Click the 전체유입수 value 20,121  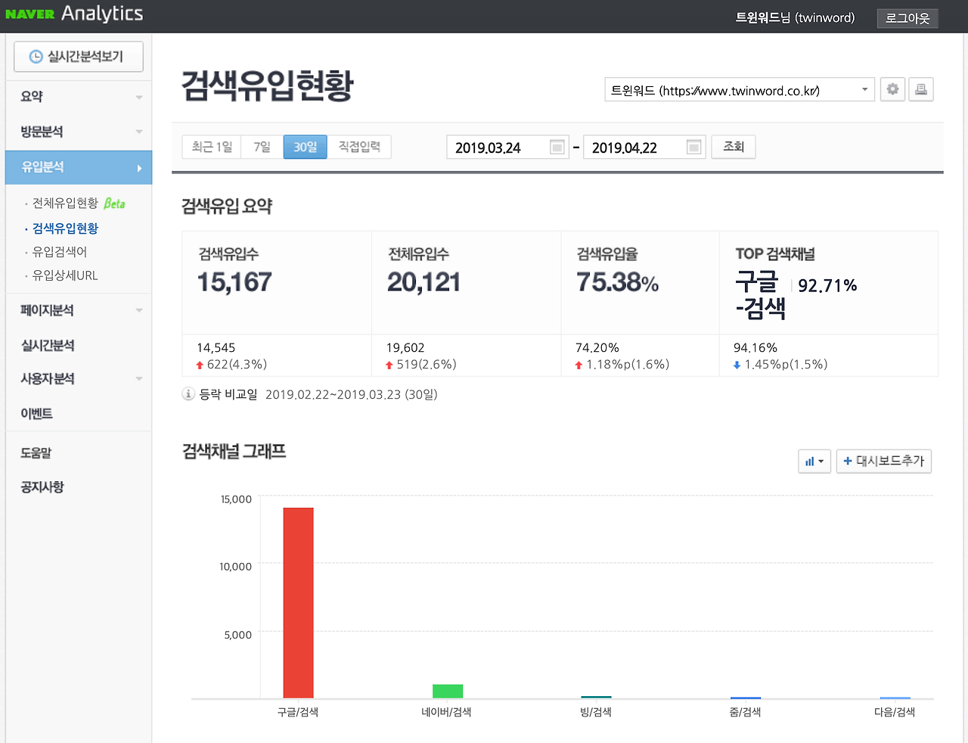click(x=424, y=282)
